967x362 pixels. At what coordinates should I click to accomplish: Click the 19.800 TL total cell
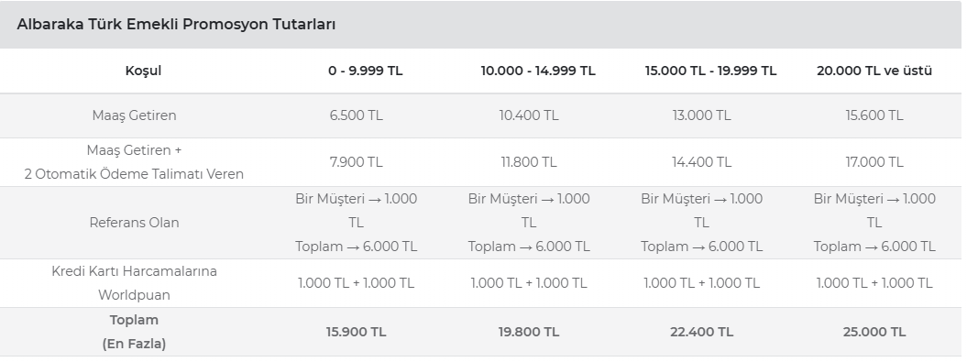(529, 332)
